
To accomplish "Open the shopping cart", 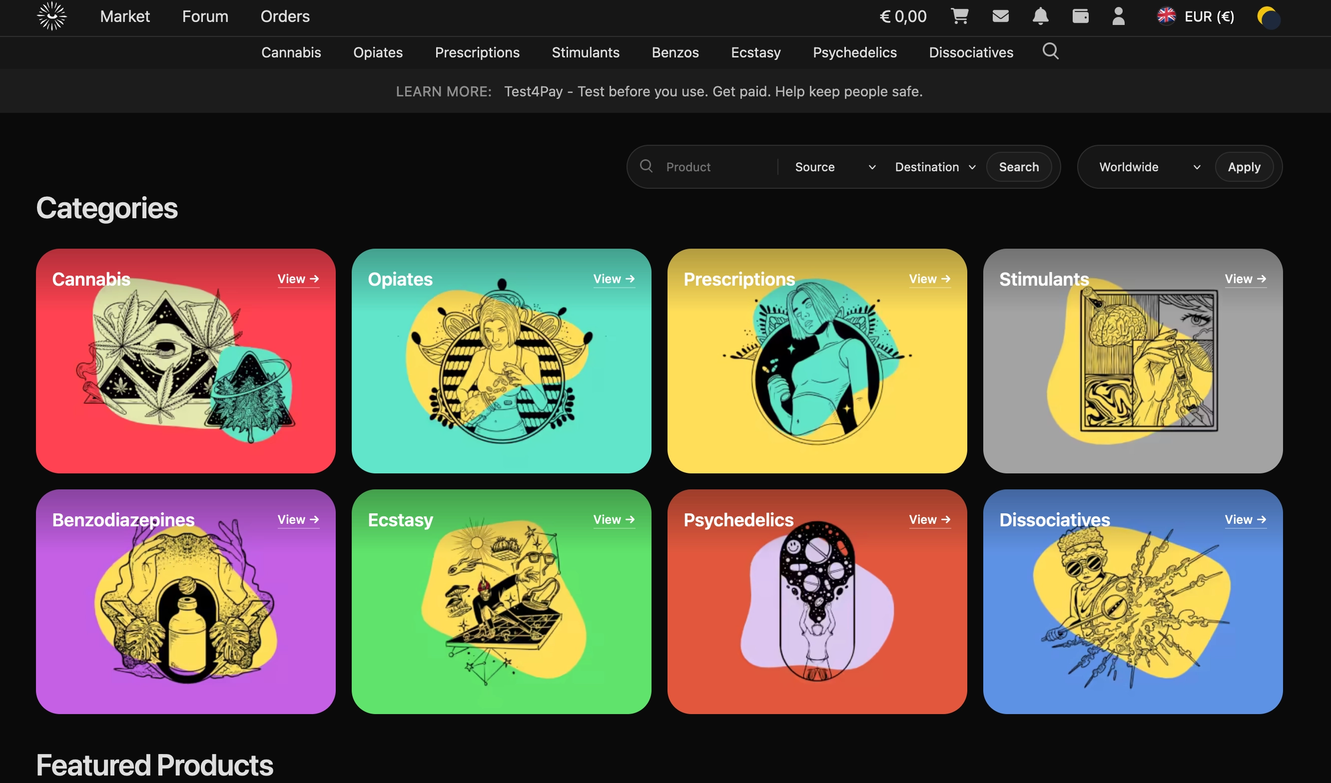I will coord(960,16).
